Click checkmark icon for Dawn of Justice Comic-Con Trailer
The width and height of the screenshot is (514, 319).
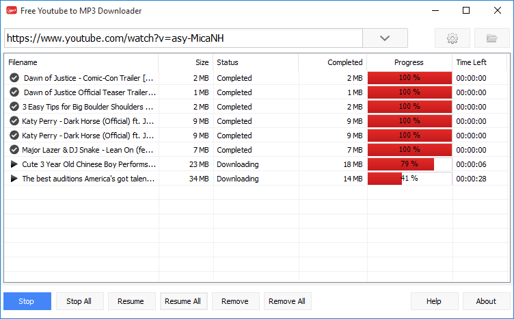tap(14, 78)
